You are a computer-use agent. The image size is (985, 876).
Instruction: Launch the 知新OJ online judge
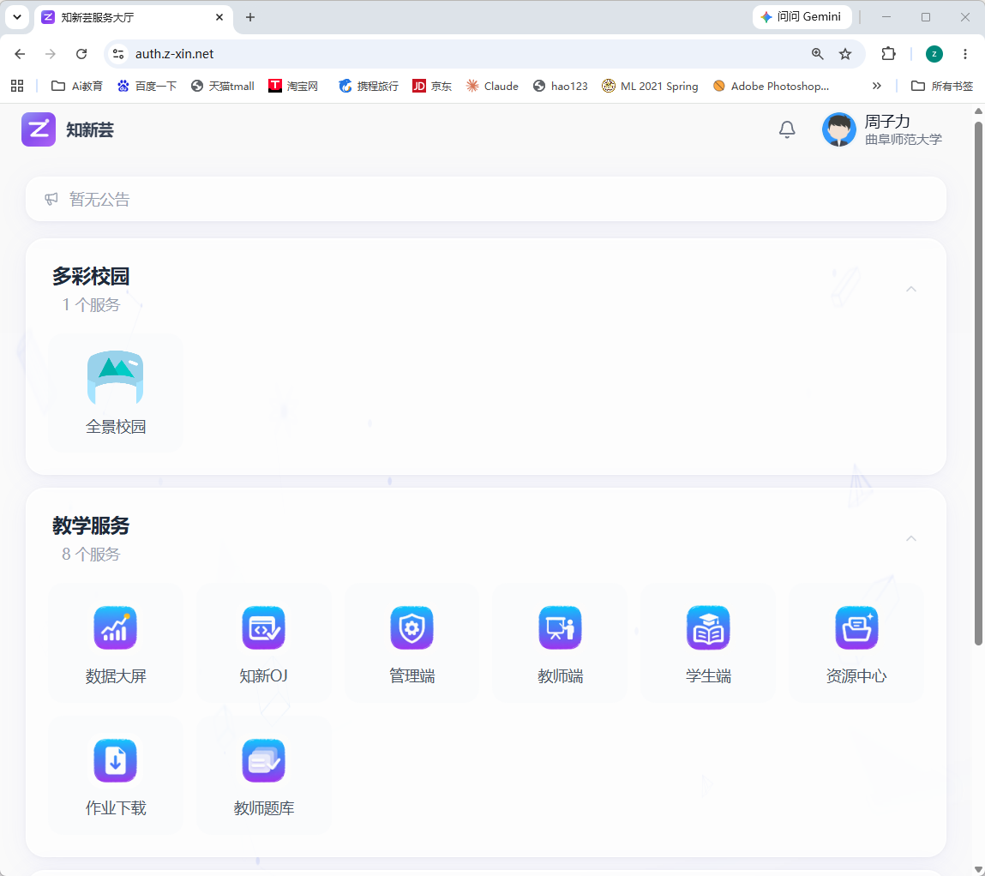click(x=264, y=642)
